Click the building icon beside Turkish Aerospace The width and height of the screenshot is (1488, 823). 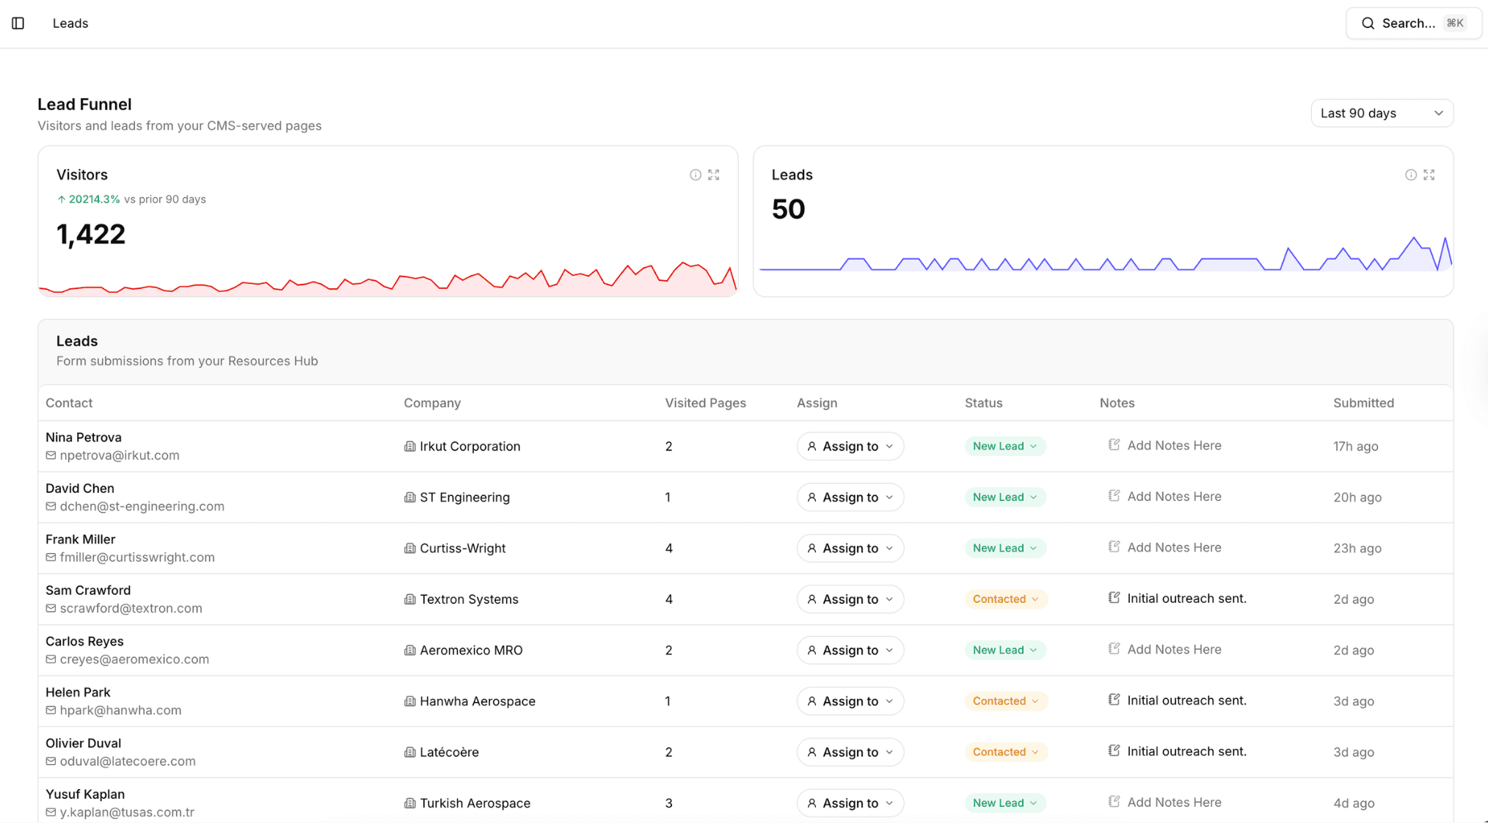[409, 803]
